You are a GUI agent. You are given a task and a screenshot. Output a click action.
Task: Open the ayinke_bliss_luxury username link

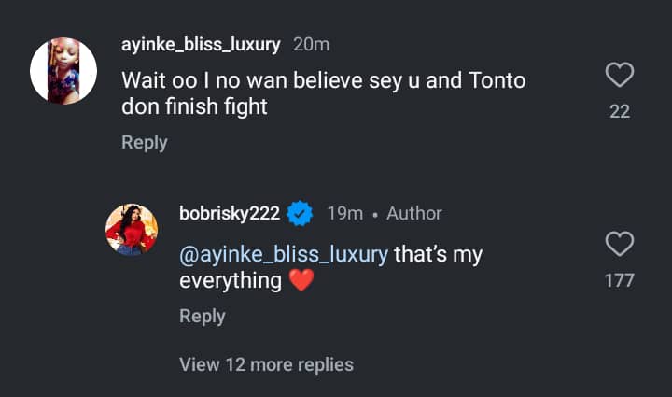(x=203, y=44)
